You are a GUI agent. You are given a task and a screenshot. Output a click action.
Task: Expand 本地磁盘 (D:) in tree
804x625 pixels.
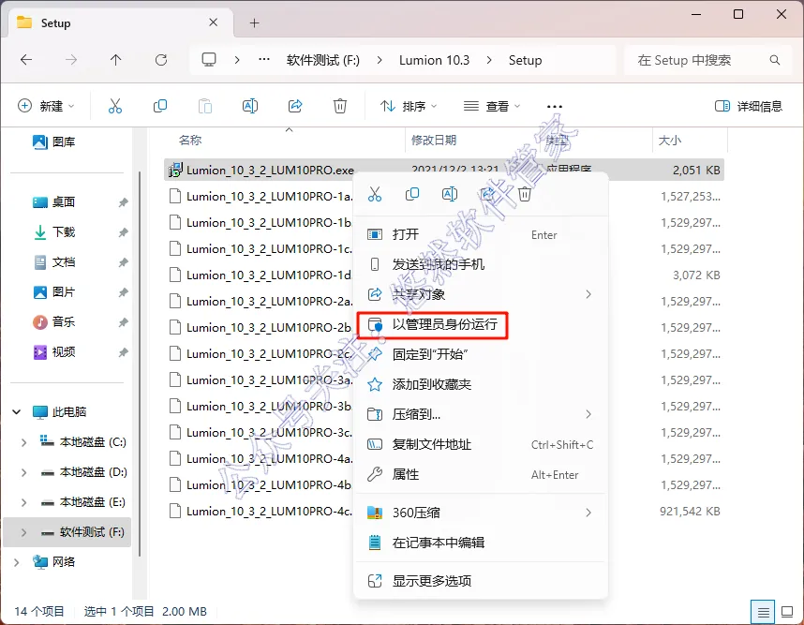click(x=23, y=472)
